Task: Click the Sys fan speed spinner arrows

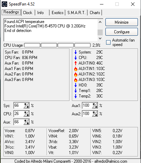Action: click(26, 105)
